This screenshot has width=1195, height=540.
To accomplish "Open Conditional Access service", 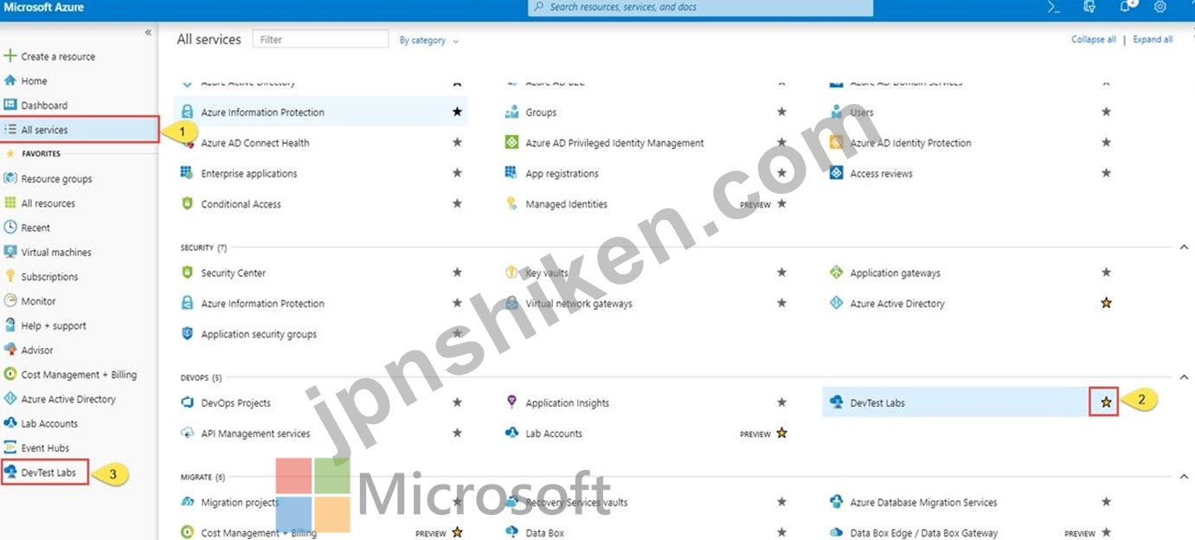I will click(241, 204).
